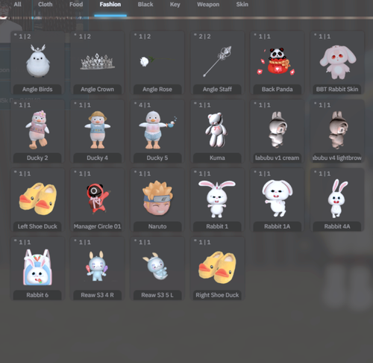The height and width of the screenshot is (363, 373).
Task: Select the Ducky 2 figure
Action: (x=37, y=129)
